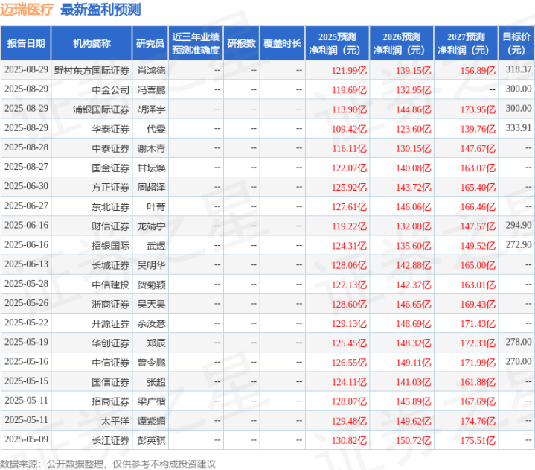Click analyst name 彭英骐
Image resolution: width=535 pixels, height=470 pixels.
(152, 441)
